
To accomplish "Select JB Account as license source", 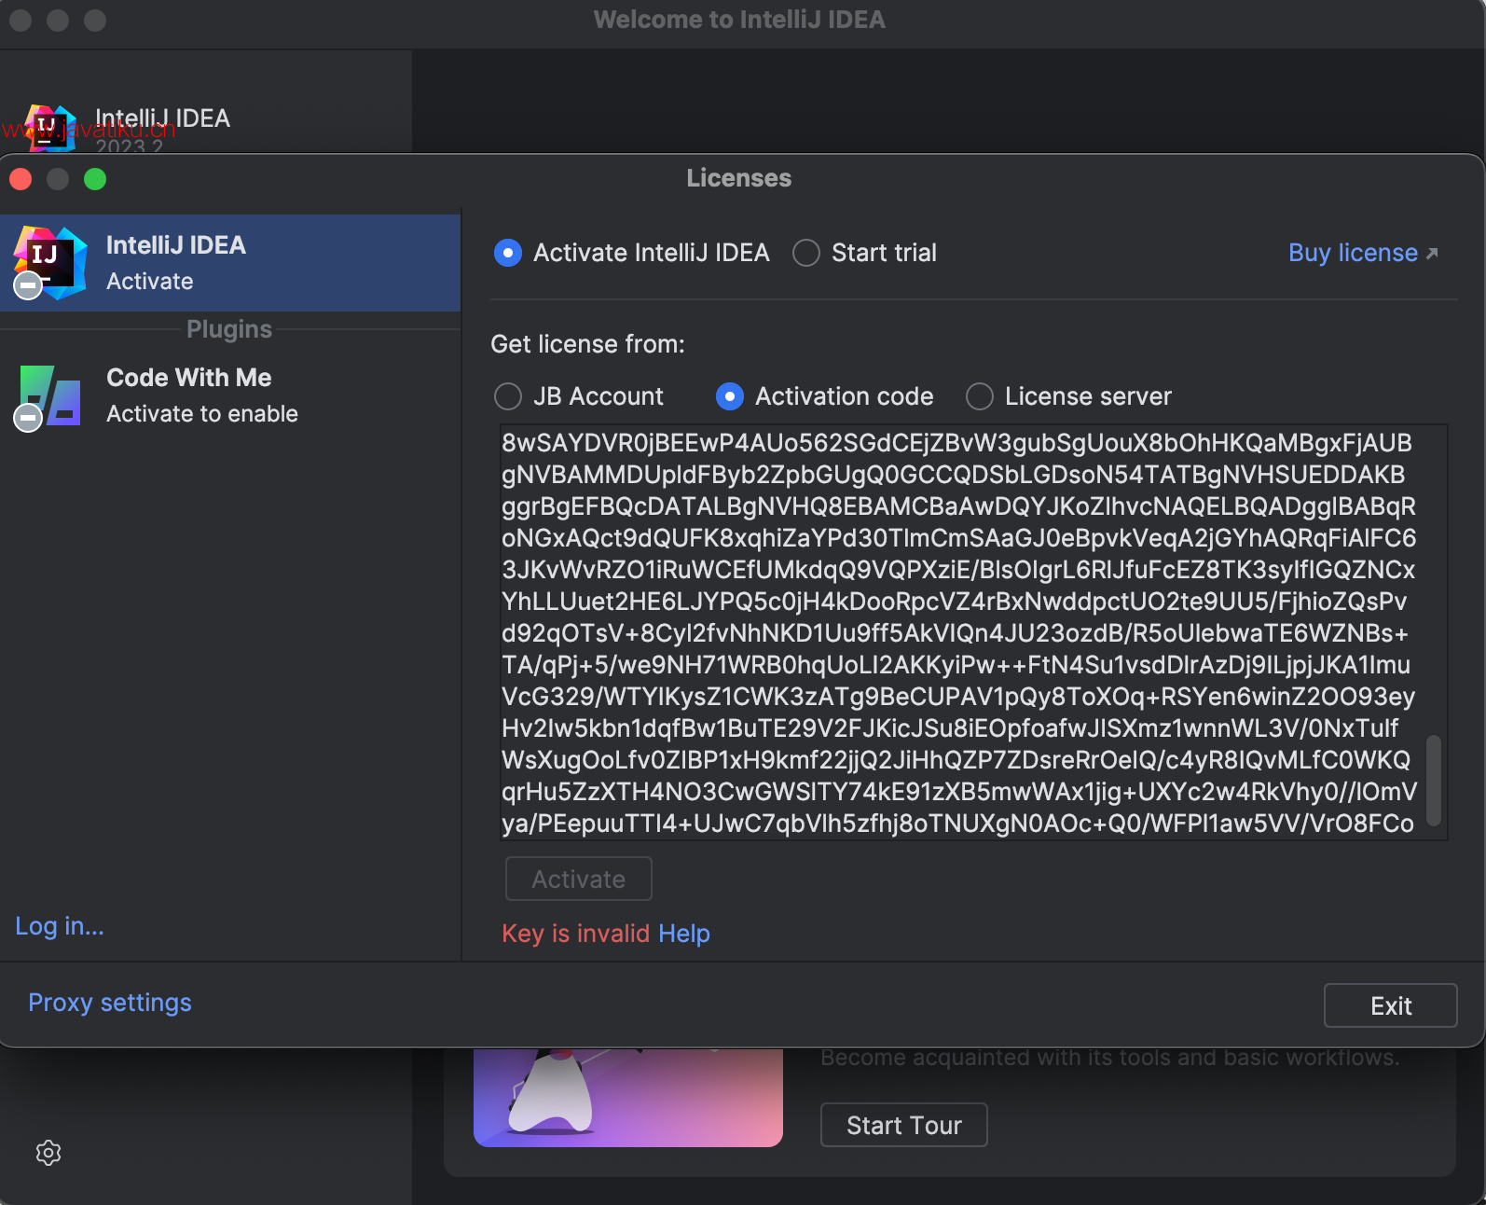I will pyautogui.click(x=508, y=396).
